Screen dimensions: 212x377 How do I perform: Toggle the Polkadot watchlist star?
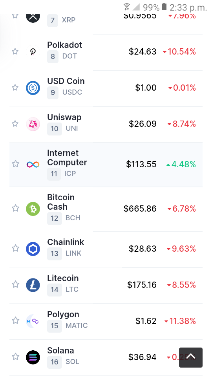point(15,51)
